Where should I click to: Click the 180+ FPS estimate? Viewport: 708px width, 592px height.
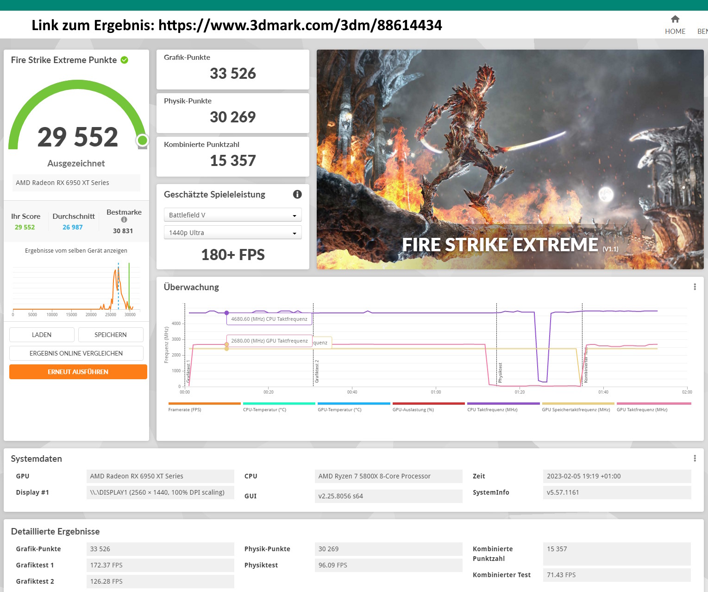pyautogui.click(x=232, y=255)
